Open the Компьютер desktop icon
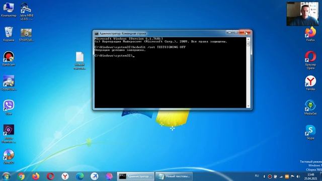Screen dimensions: 322x181 point(9,10)
